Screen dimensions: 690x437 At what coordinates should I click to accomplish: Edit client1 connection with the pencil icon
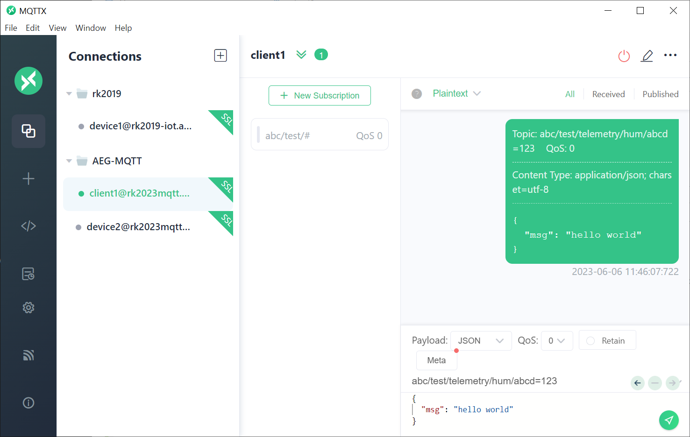coord(647,56)
